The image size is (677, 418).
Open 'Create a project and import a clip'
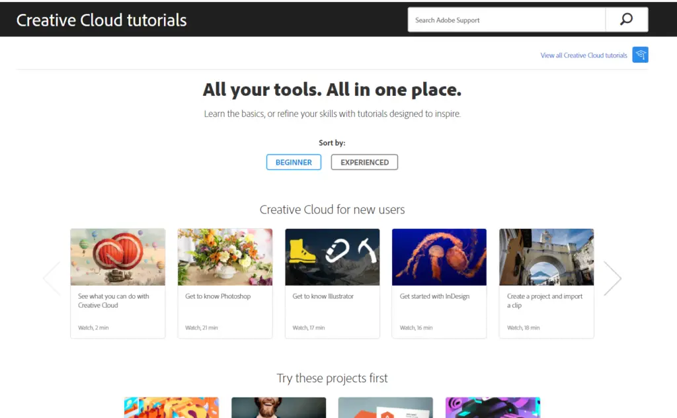(x=545, y=300)
